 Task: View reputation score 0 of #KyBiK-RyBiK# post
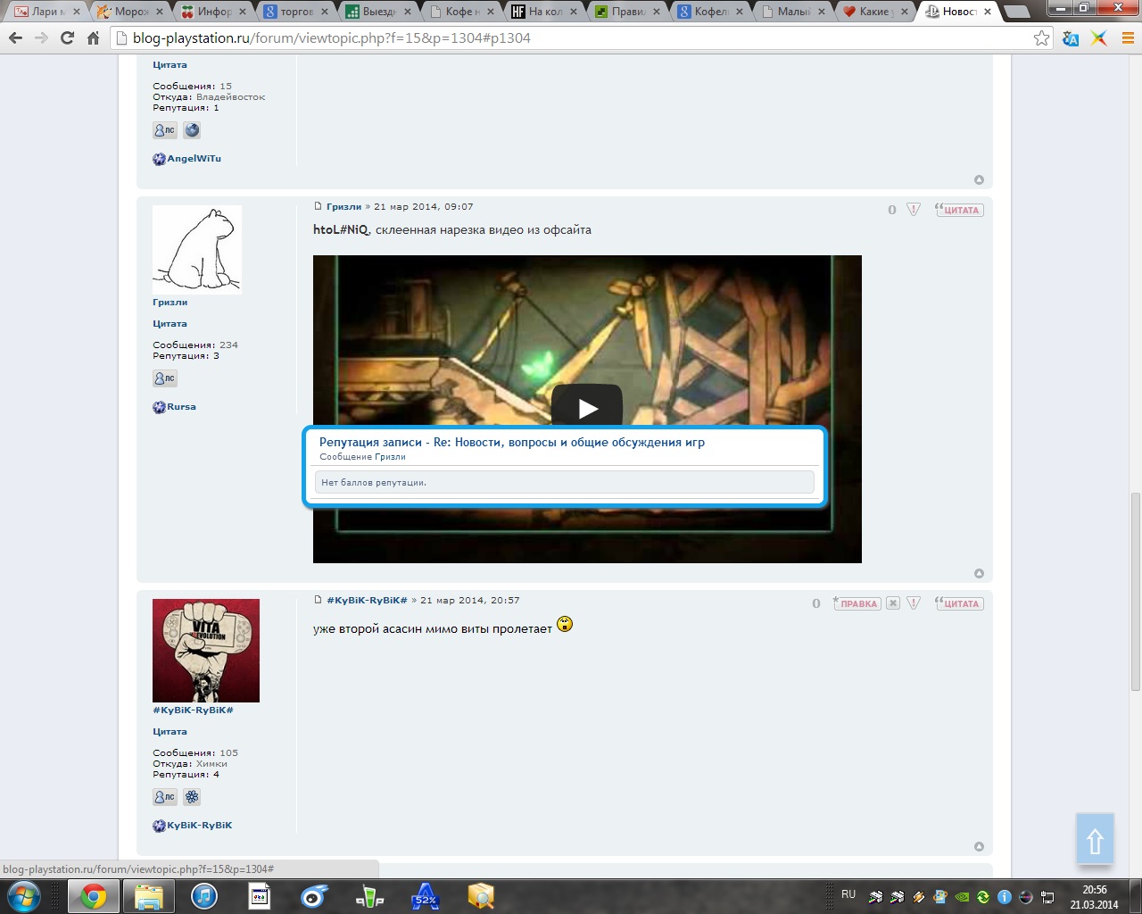(816, 603)
